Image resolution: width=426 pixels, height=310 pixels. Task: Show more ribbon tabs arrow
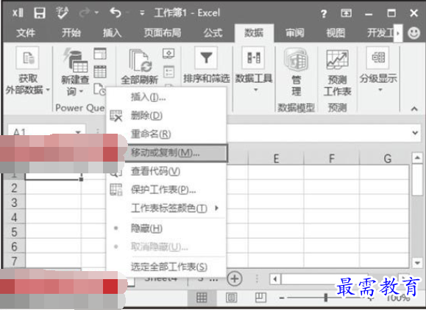398,33
